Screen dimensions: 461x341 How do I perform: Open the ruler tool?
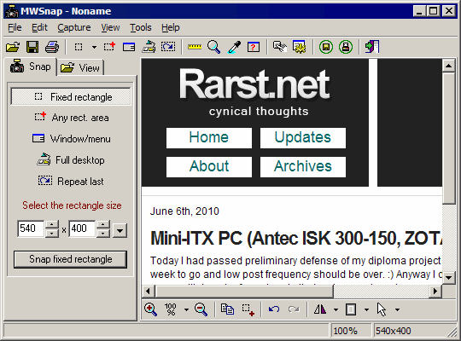[195, 47]
